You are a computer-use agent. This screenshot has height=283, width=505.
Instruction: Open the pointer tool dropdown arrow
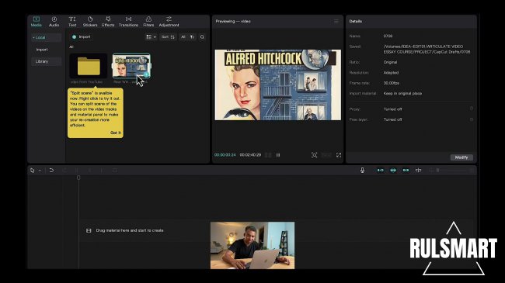tap(40, 171)
